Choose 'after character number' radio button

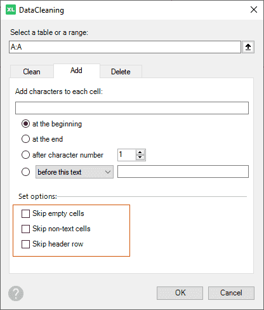coord(25,155)
